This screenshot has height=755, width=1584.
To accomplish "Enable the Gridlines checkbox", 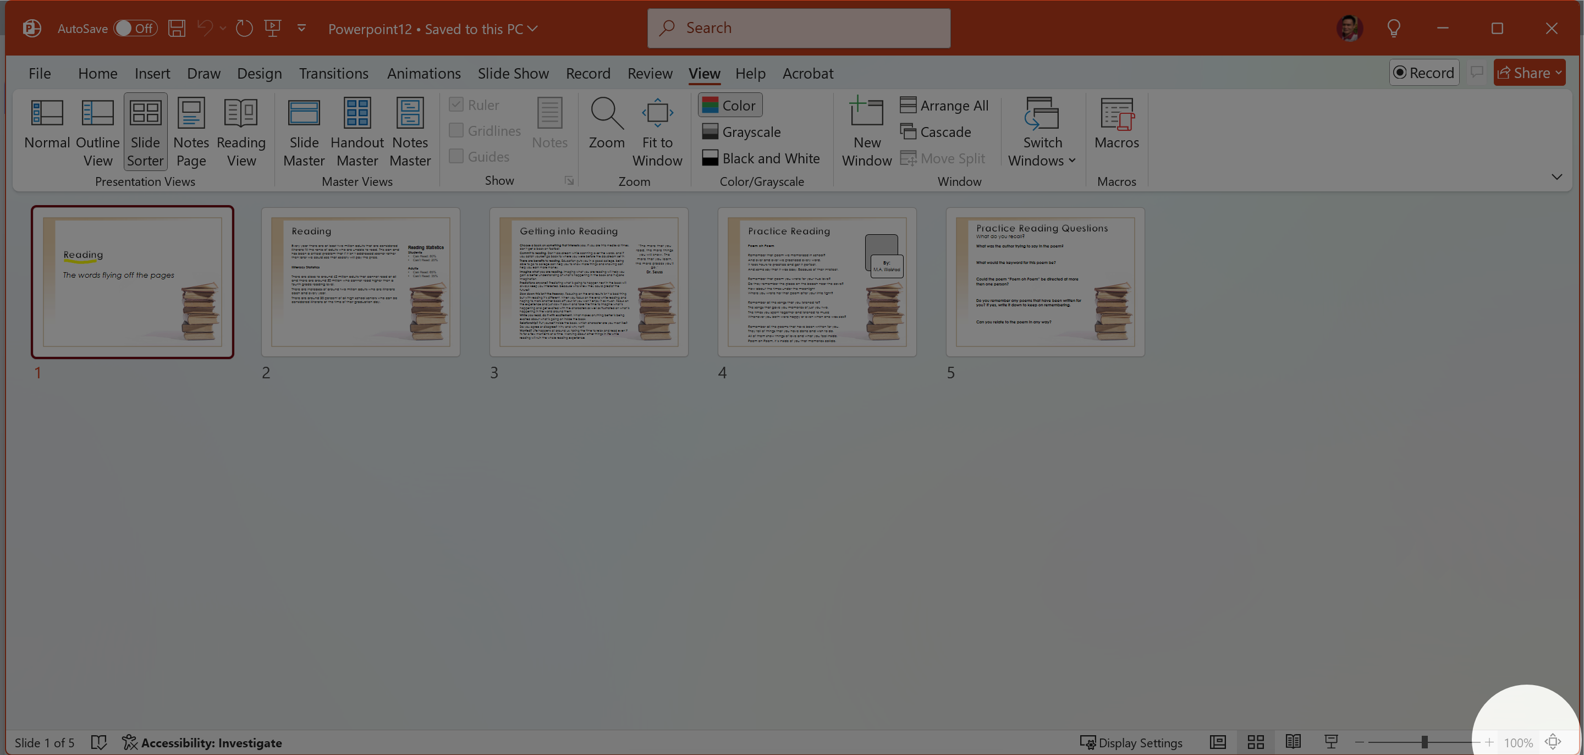I will tap(457, 130).
